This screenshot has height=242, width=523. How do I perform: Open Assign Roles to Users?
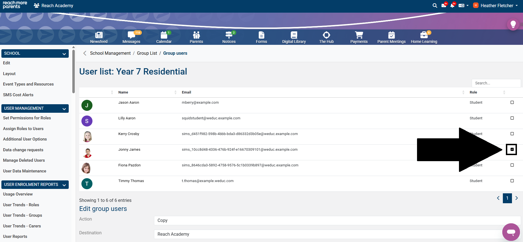23,129
